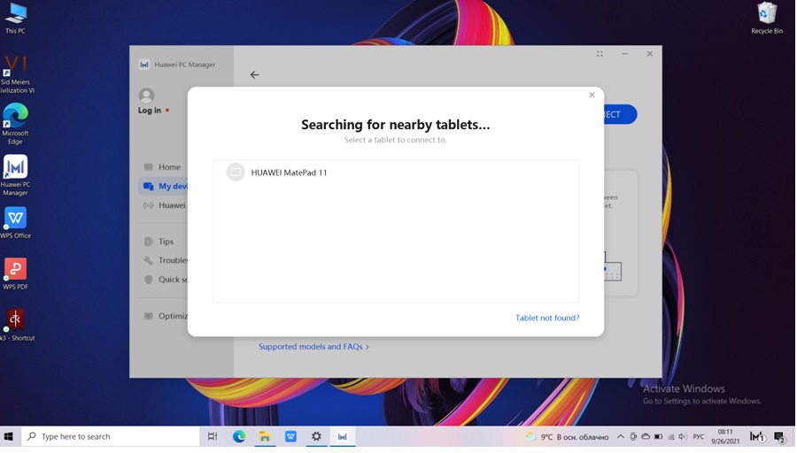Click Microsoft Edge in the taskbar
Image resolution: width=797 pixels, height=453 pixels.
(239, 436)
